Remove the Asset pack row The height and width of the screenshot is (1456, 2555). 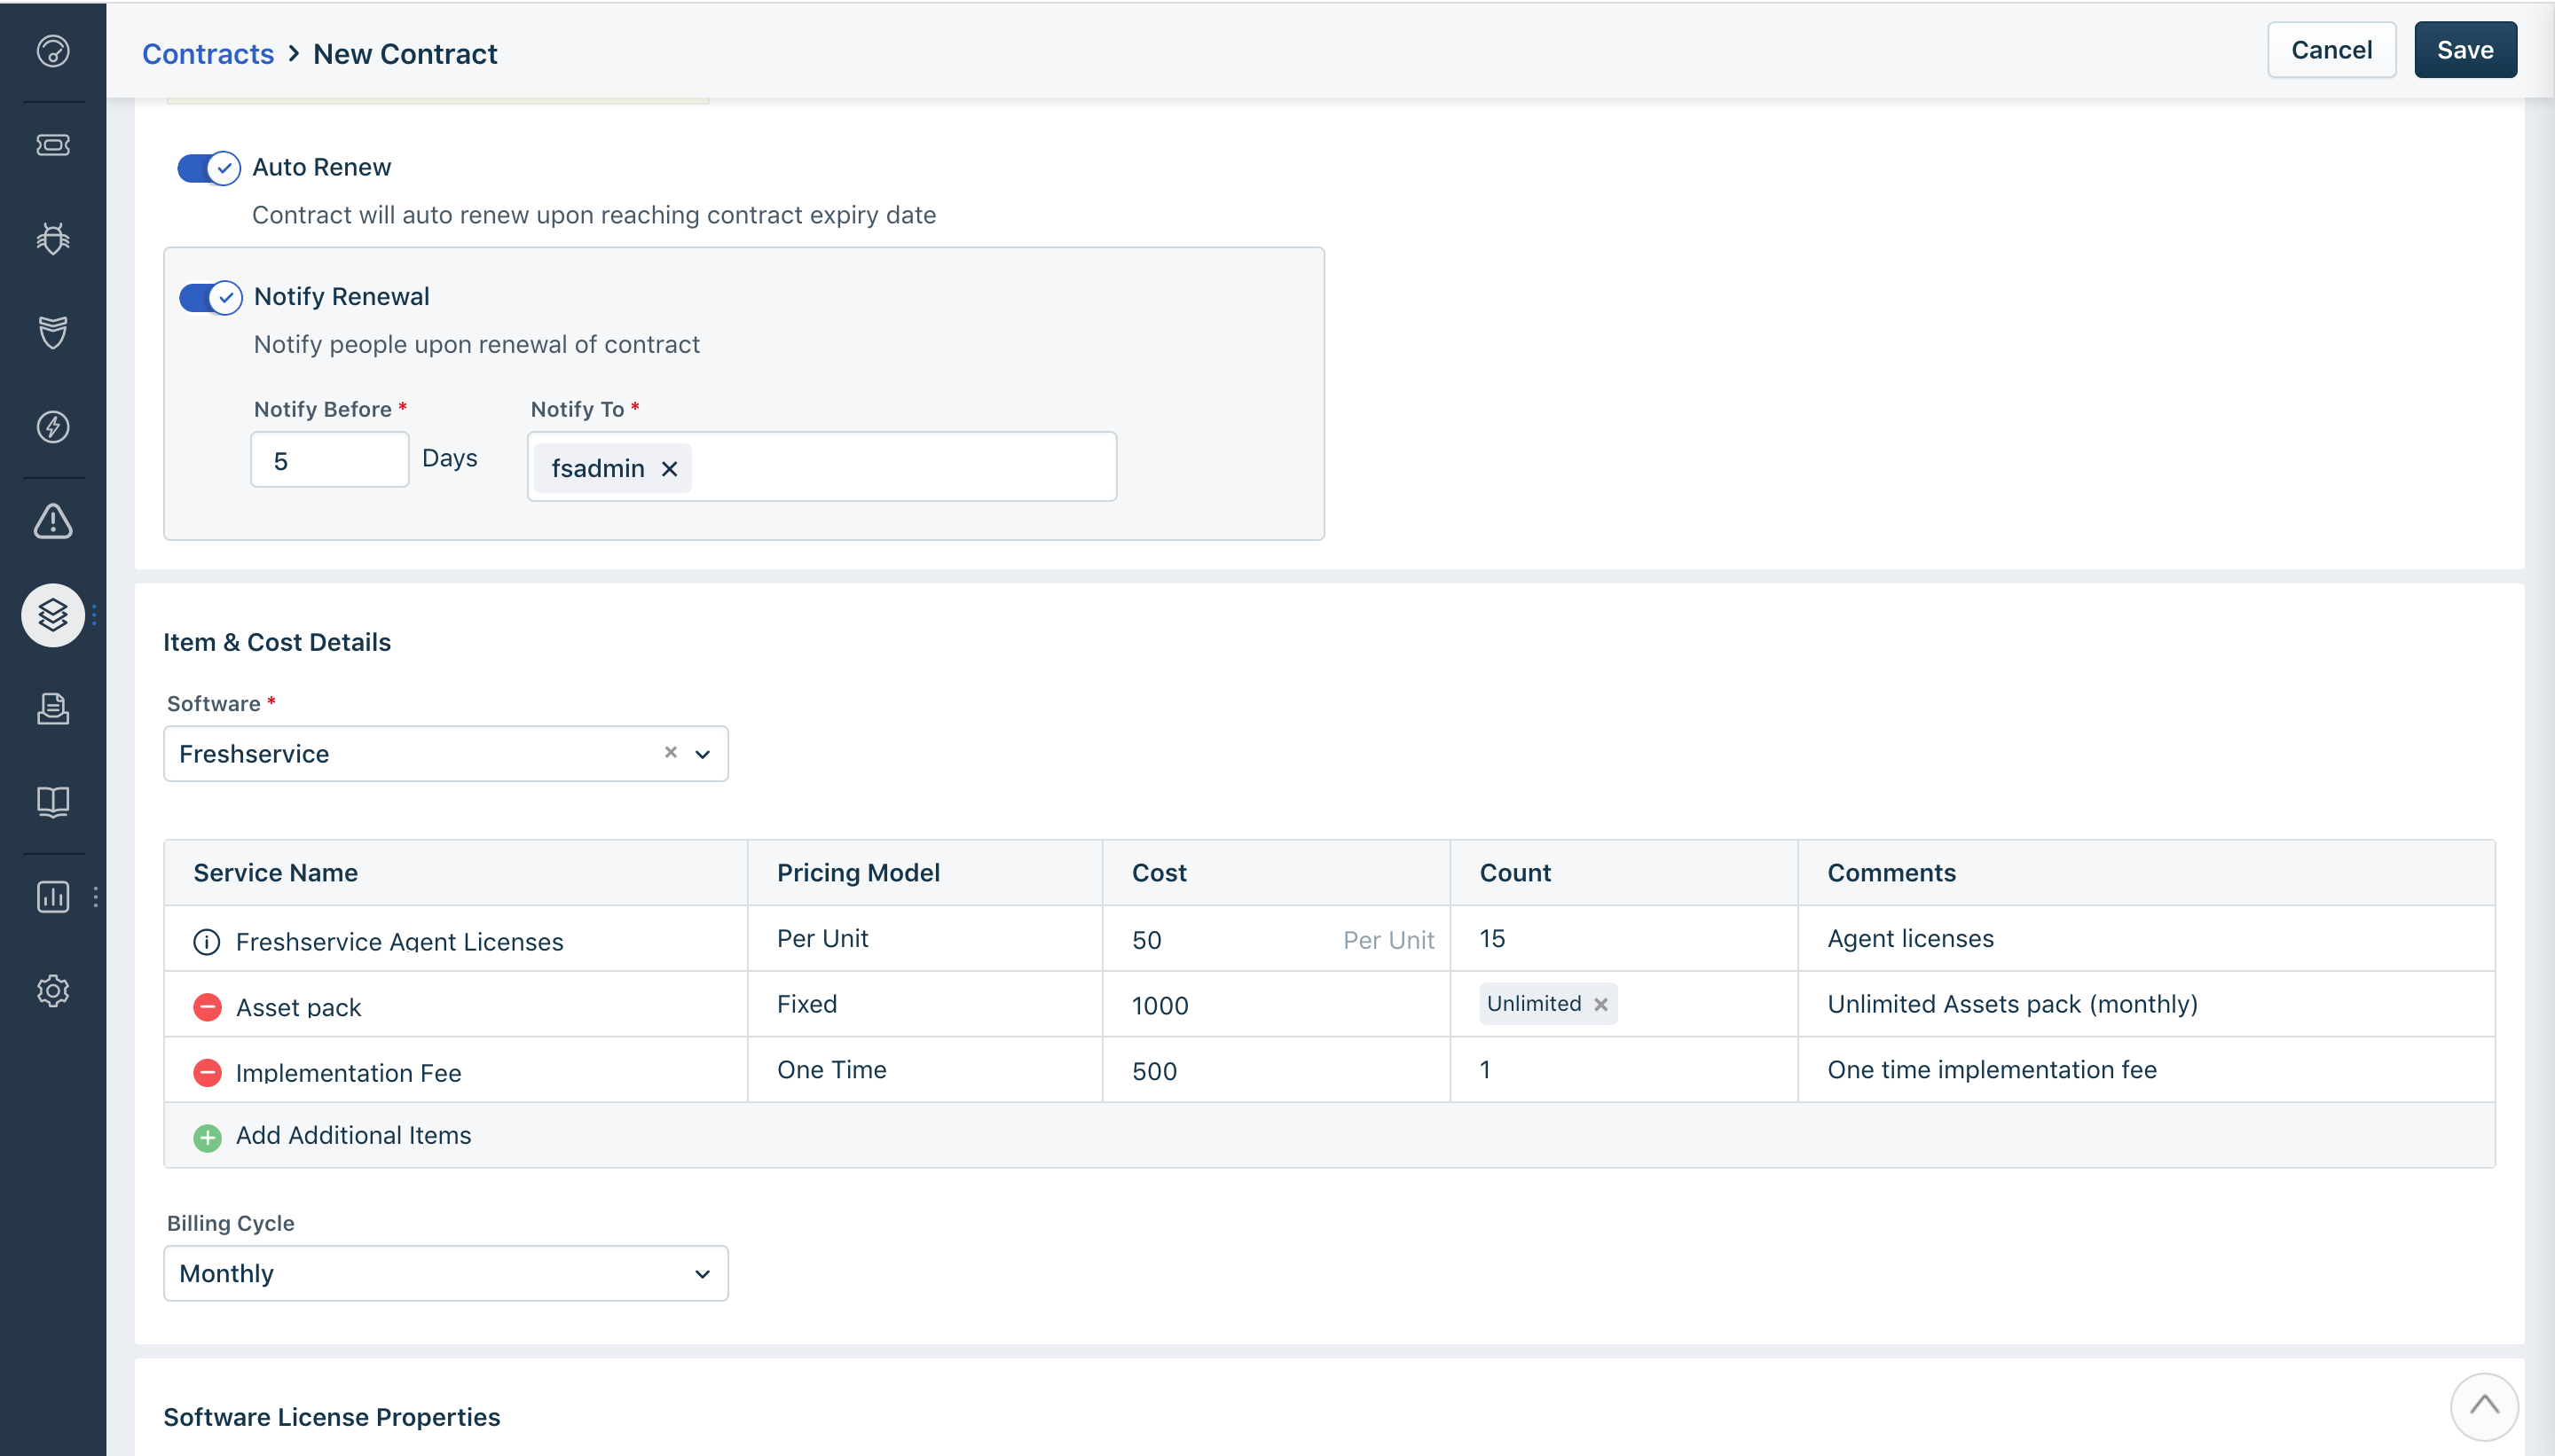pos(207,1006)
